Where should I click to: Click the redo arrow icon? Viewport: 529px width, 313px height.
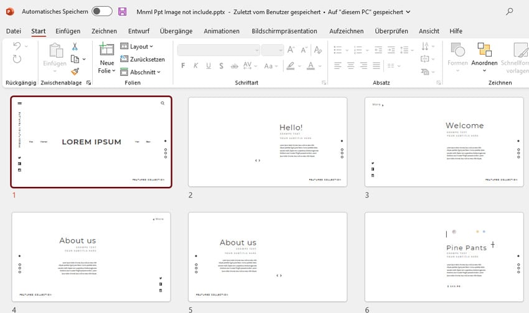[17, 59]
